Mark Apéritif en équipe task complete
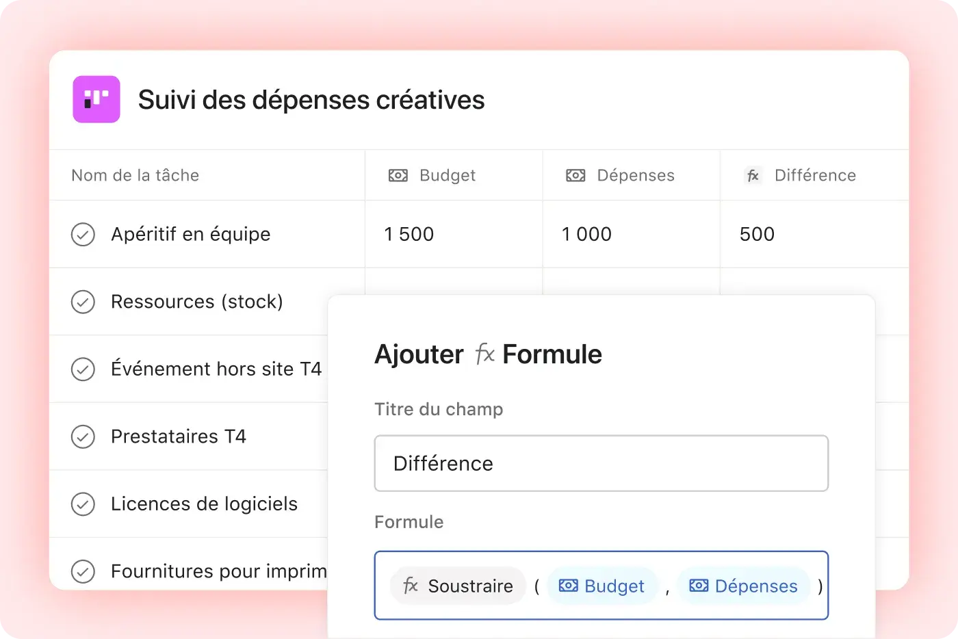This screenshot has width=958, height=639. tap(83, 235)
